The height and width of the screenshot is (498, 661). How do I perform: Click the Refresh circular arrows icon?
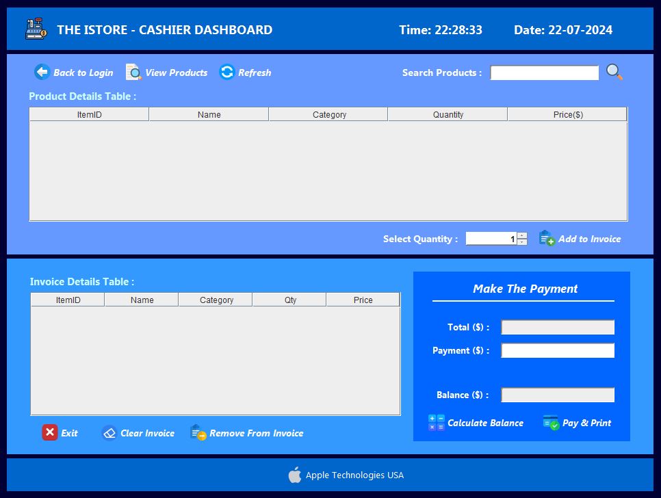(x=226, y=72)
